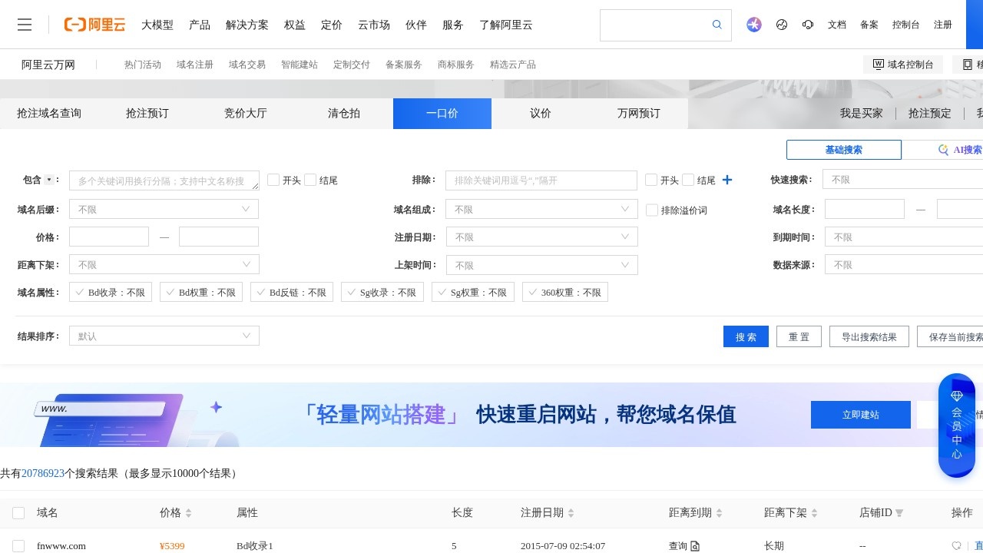The width and height of the screenshot is (983, 553).
Task: Check 结尾 for the 排除 keyword
Action: tap(688, 180)
